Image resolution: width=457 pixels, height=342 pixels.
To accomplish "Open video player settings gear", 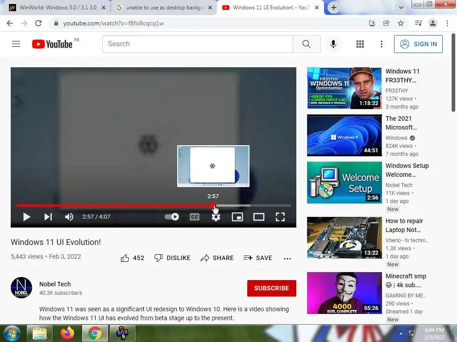I will (x=216, y=217).
